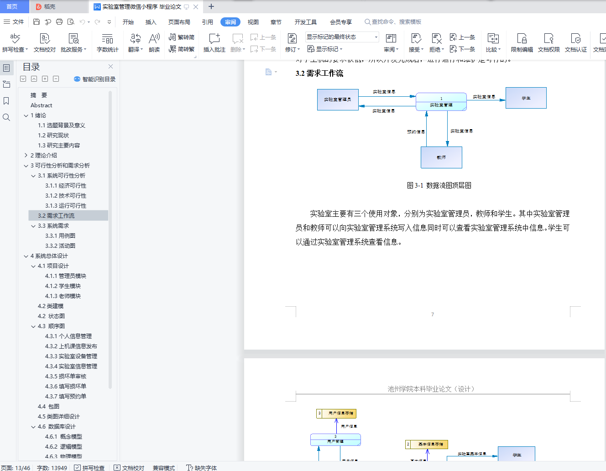The width and height of the screenshot is (606, 471).
Task: Switch to the 开发工具 ribbon tab
Action: click(x=306, y=22)
